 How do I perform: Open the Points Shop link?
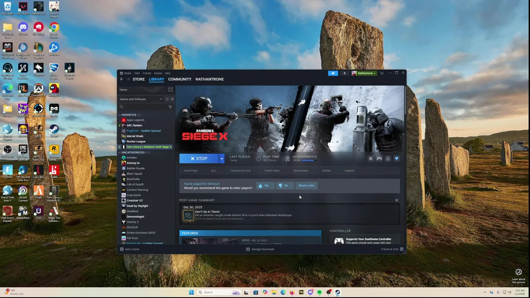tap(272, 171)
